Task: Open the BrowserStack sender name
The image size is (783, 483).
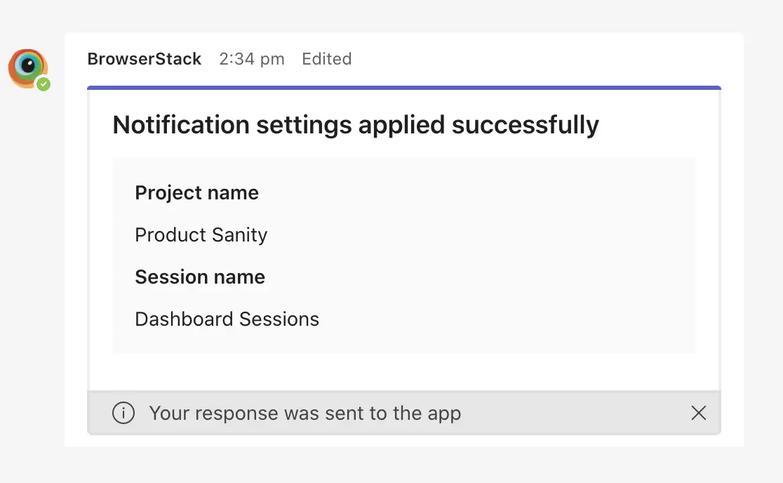Action: pyautogui.click(x=145, y=59)
